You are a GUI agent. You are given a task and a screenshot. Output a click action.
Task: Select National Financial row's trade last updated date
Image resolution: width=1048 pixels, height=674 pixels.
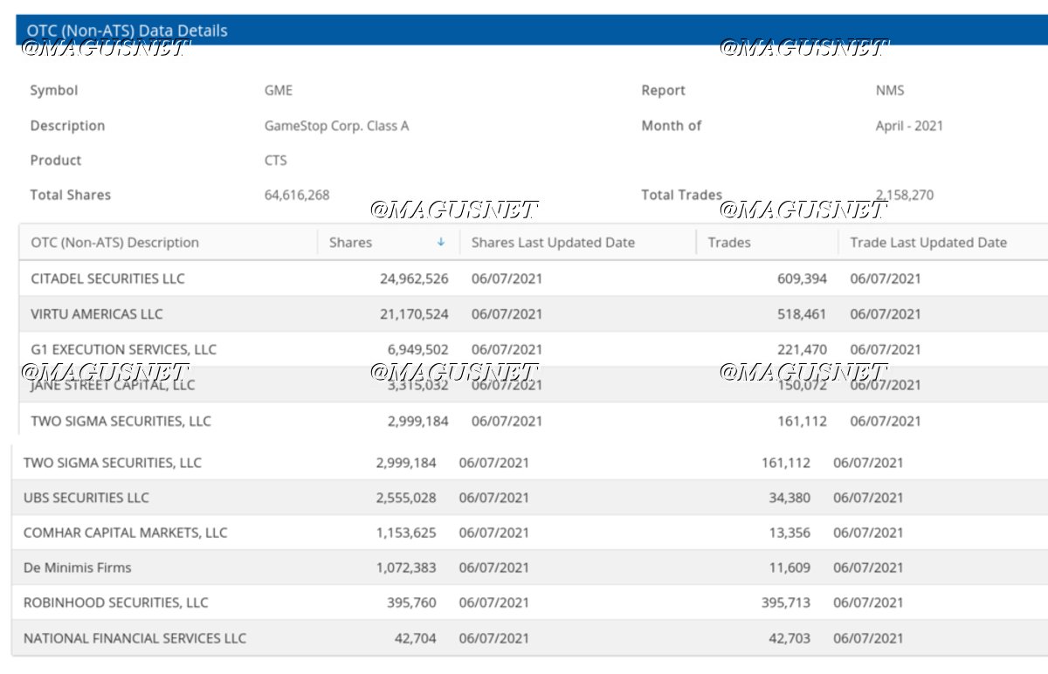pyautogui.click(x=868, y=638)
